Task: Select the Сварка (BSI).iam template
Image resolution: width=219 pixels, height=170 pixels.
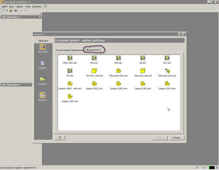Action: 94,85
